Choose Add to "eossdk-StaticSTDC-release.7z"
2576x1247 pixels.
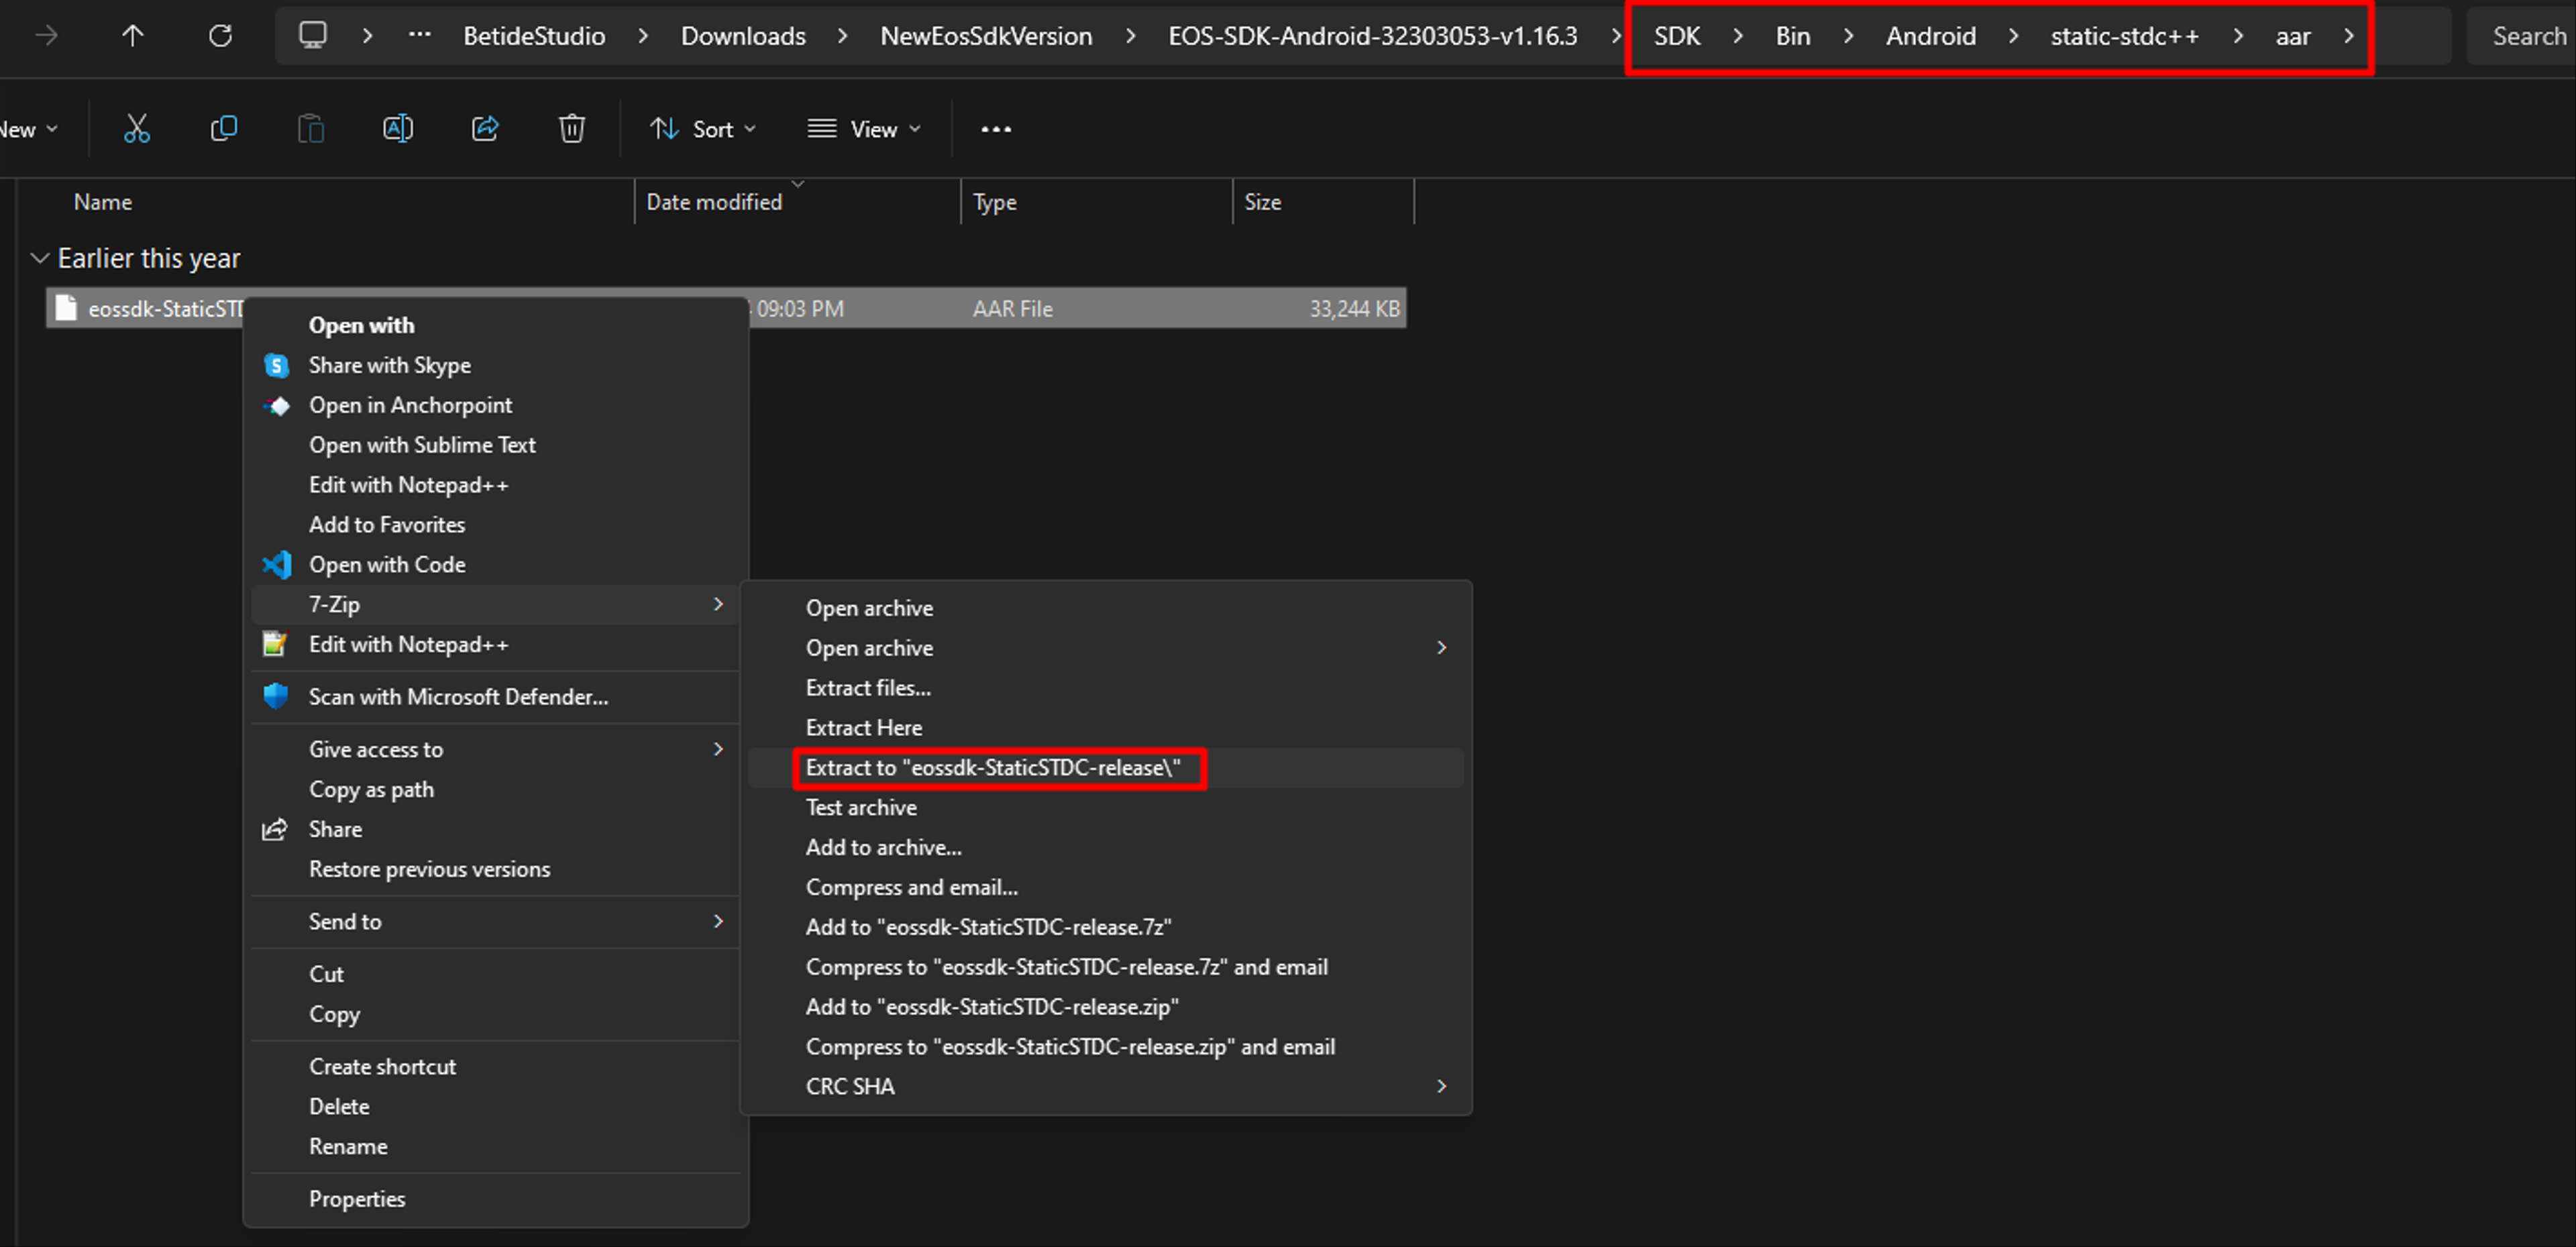(1105, 928)
